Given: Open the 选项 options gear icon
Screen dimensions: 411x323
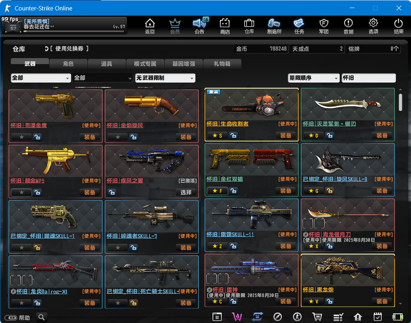Looking at the screenshot, I should (x=373, y=26).
